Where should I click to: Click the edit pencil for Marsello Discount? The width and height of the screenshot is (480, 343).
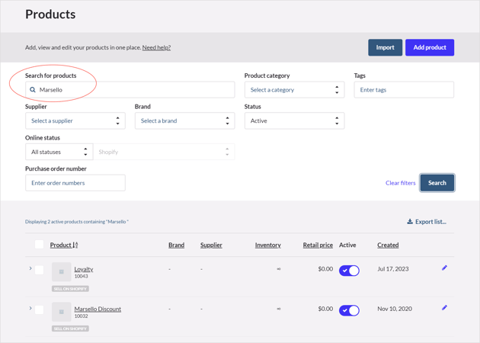(x=444, y=308)
